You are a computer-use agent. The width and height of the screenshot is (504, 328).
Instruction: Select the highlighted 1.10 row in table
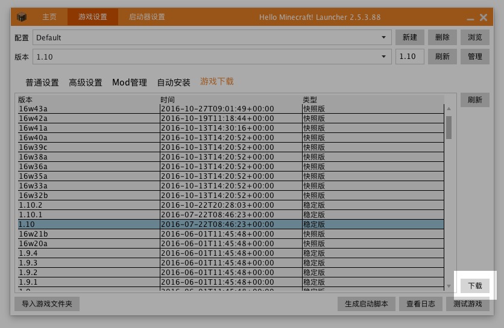(231, 224)
